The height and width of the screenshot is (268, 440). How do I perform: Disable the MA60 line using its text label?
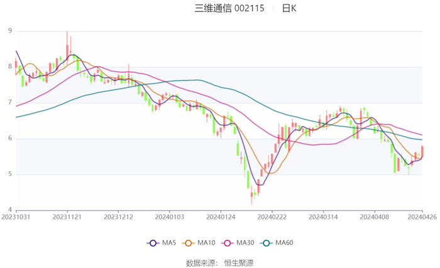pyautogui.click(x=284, y=243)
